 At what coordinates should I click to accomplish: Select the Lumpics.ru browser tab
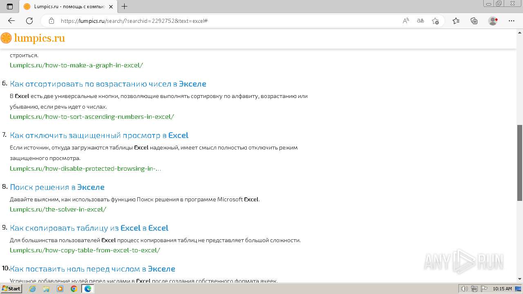[67, 7]
